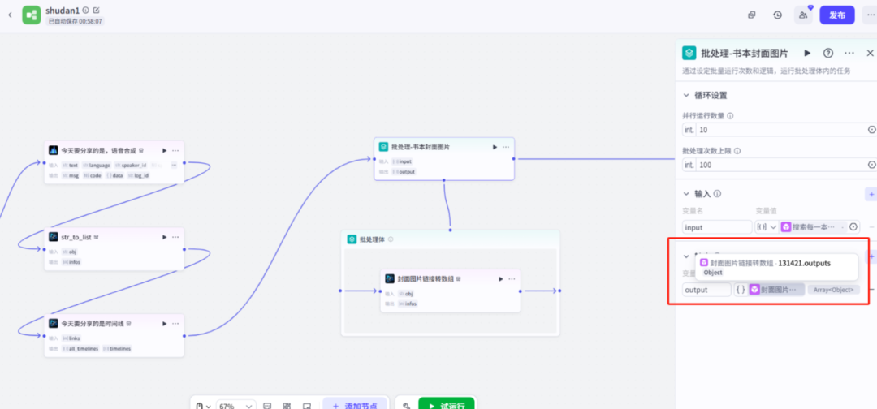Collapse the output section
The width and height of the screenshot is (877, 409).
coord(686,256)
